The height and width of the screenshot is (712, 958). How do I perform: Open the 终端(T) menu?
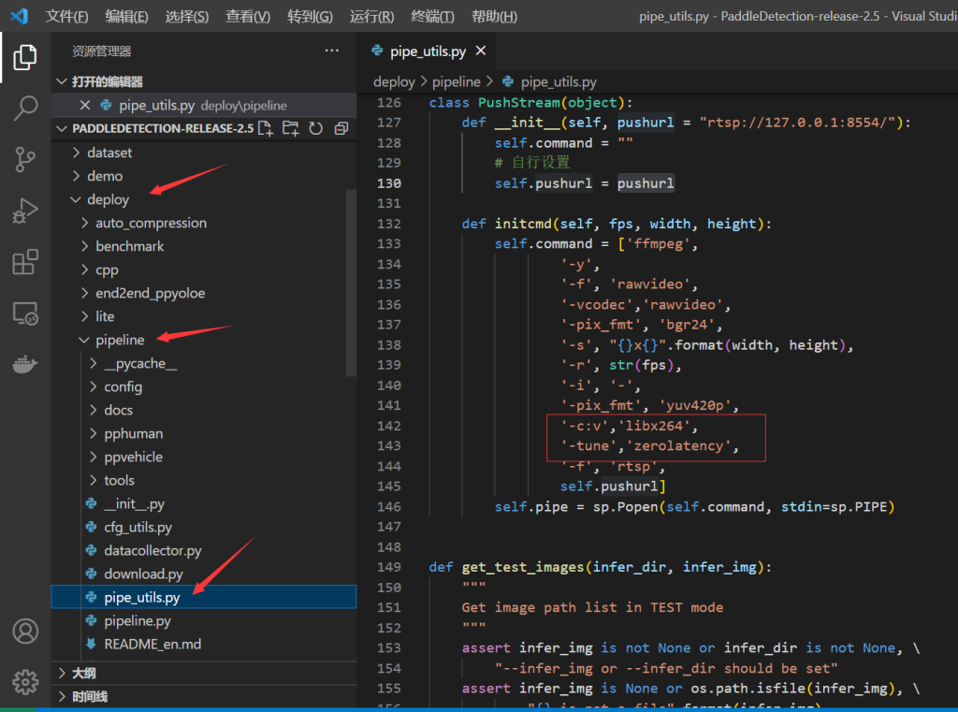coord(432,17)
